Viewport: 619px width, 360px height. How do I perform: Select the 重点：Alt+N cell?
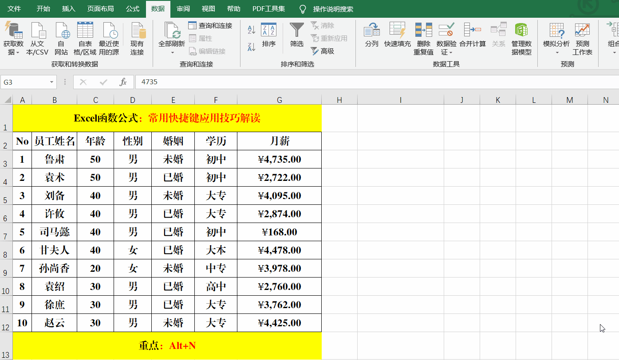tap(167, 346)
